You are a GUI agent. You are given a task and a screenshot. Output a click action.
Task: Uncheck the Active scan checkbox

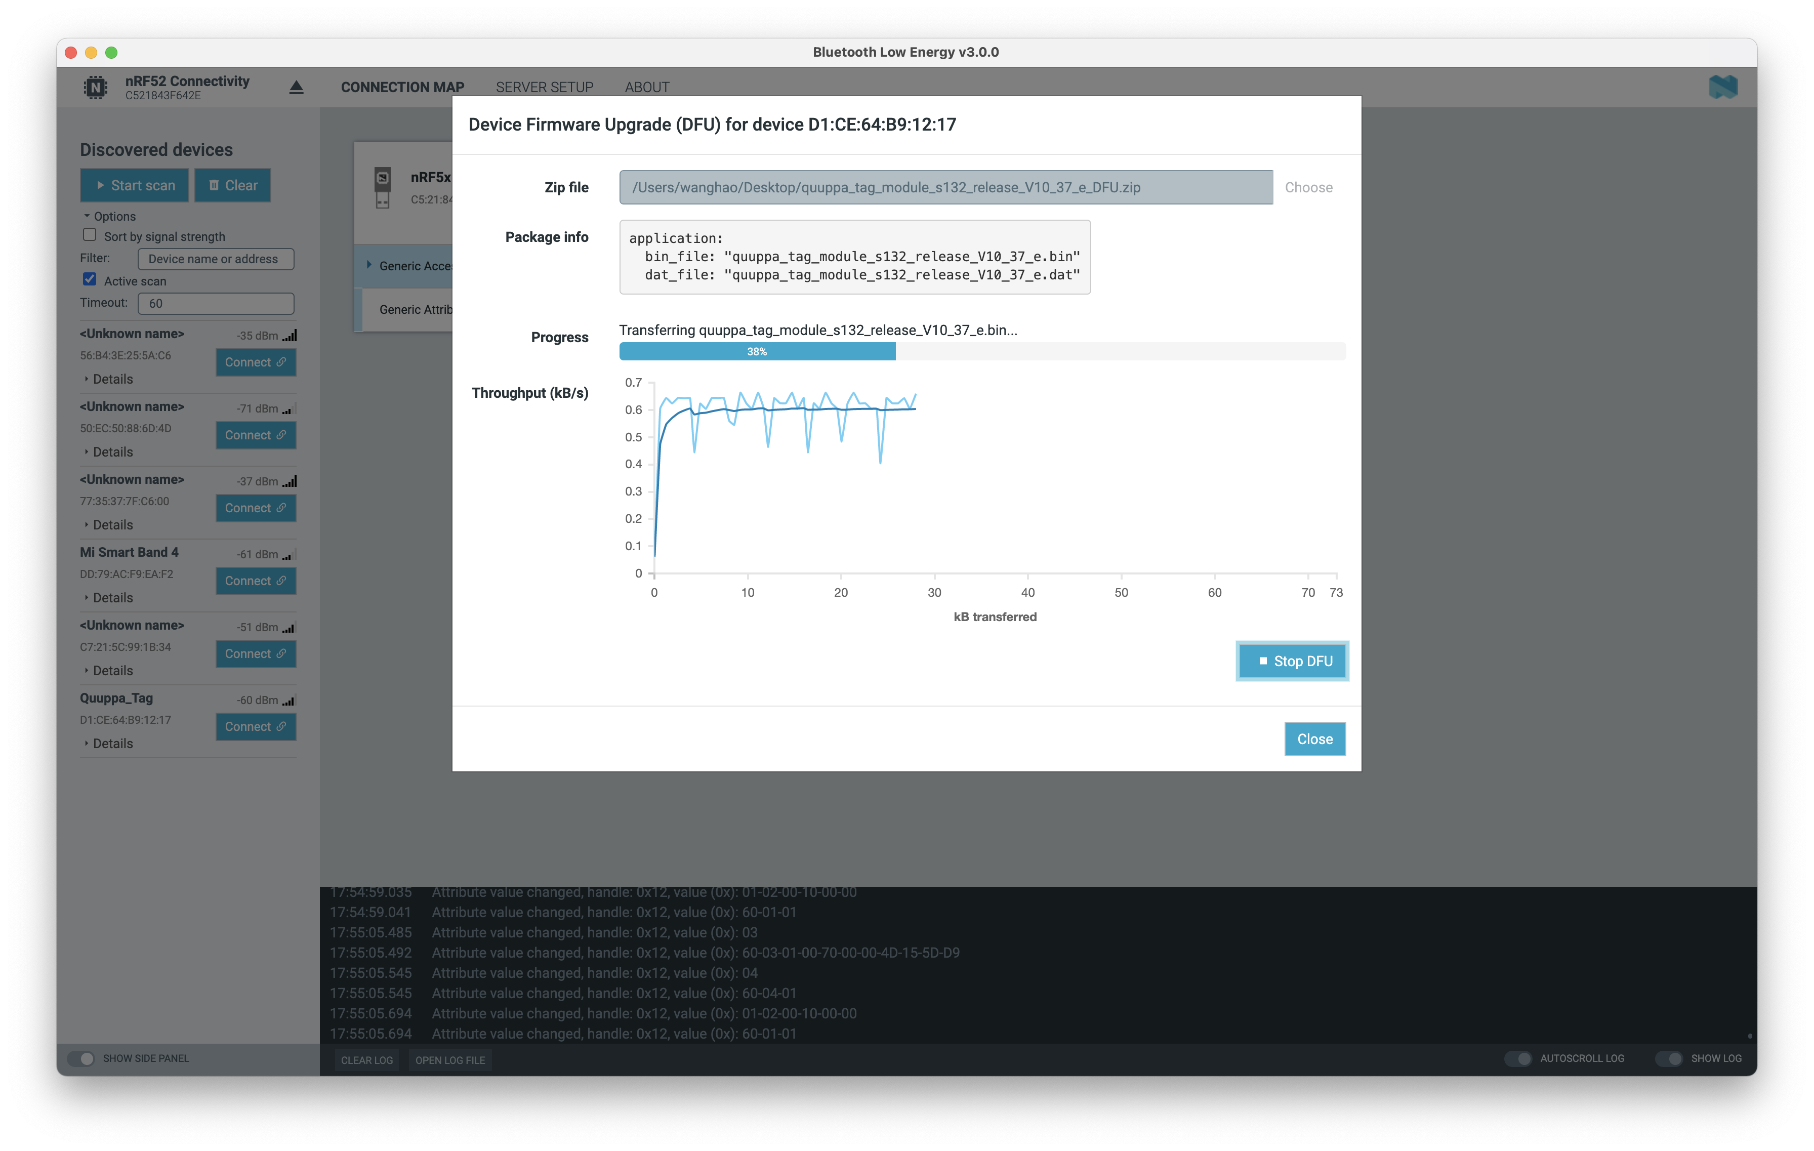[90, 279]
